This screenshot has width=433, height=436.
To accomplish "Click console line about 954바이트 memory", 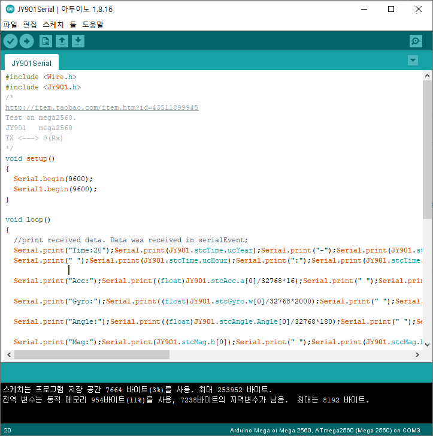I will coord(186,400).
